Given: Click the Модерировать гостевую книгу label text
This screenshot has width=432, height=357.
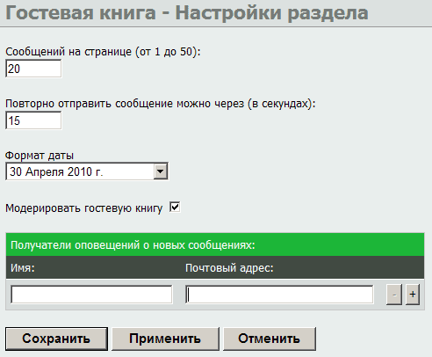Looking at the screenshot, I should click(x=84, y=208).
